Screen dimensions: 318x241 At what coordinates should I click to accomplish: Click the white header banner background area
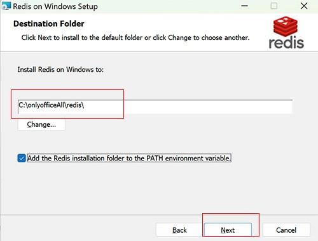pos(148,46)
